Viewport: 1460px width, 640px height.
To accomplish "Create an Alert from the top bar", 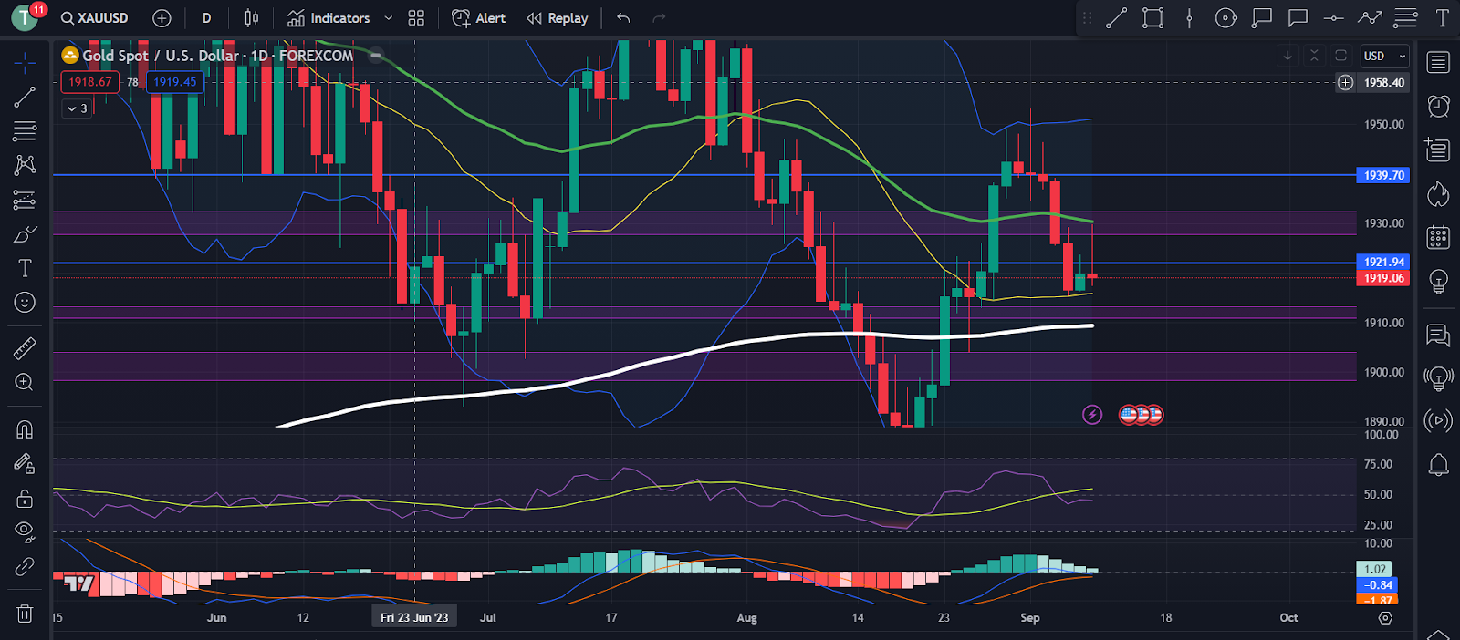I will [478, 18].
